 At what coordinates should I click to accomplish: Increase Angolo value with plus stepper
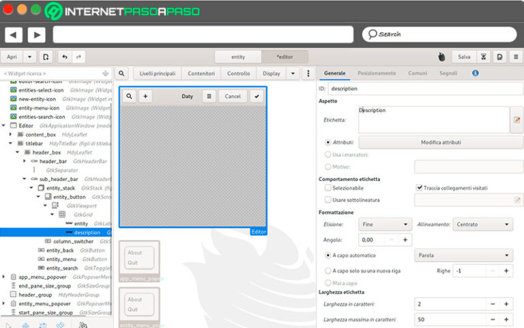pos(405,240)
